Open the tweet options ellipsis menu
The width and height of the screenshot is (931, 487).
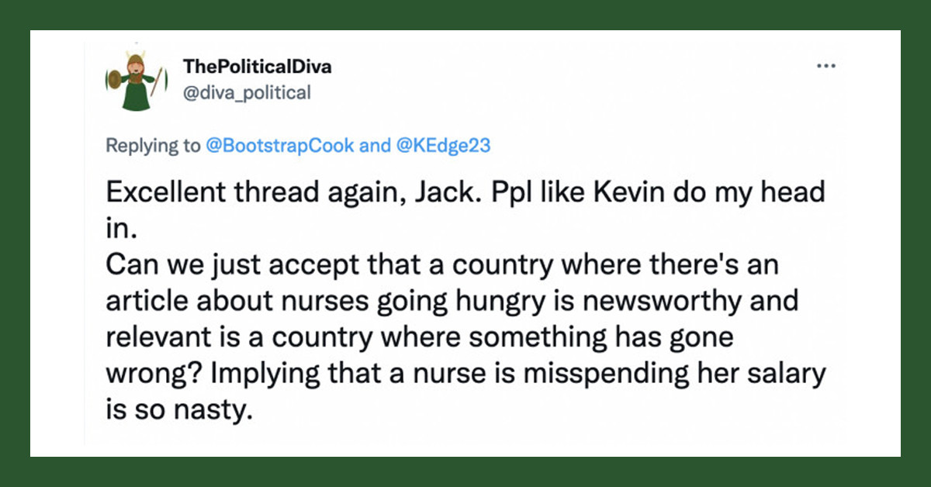(x=826, y=67)
